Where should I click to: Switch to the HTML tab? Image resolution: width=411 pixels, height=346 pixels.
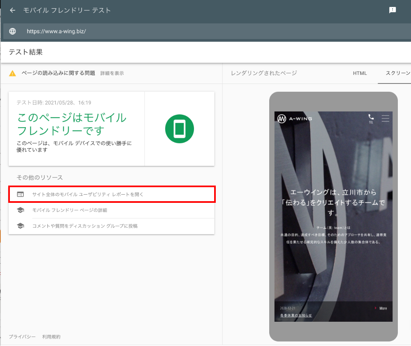click(x=360, y=73)
